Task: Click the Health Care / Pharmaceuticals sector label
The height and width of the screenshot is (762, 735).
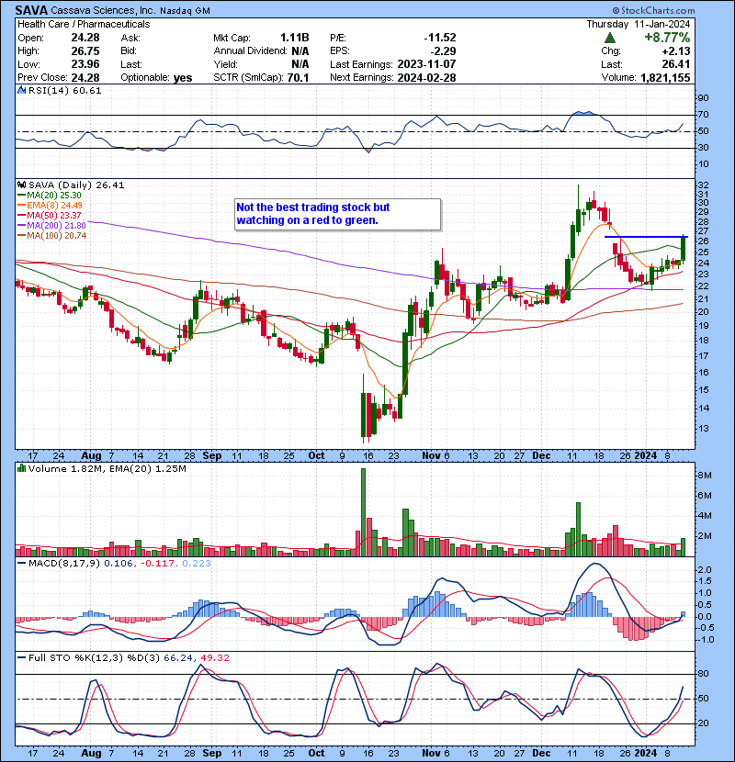Action: click(x=84, y=24)
